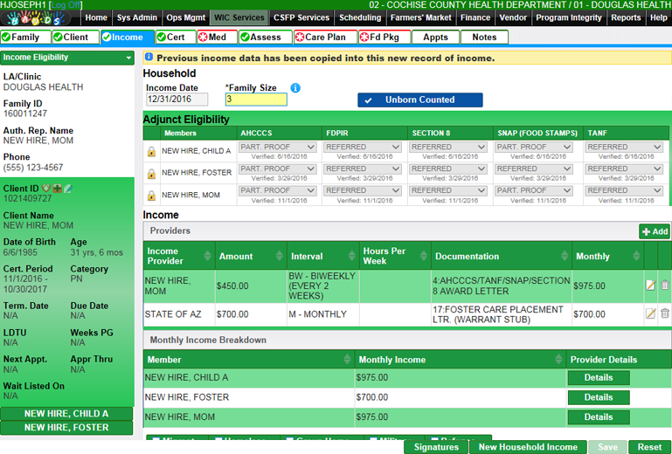672x454 pixels.
Task: Click the lock icon for NEW HIRE, FOSTER
Action: 151,174
